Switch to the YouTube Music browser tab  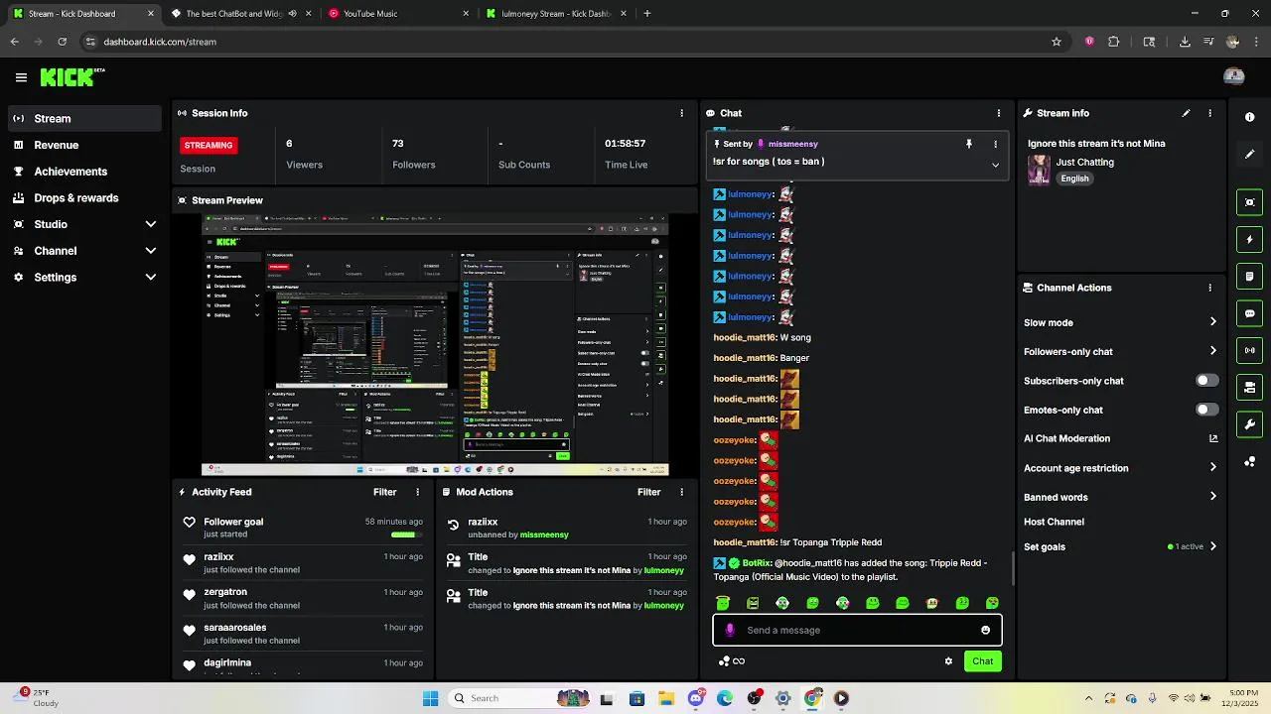point(398,14)
